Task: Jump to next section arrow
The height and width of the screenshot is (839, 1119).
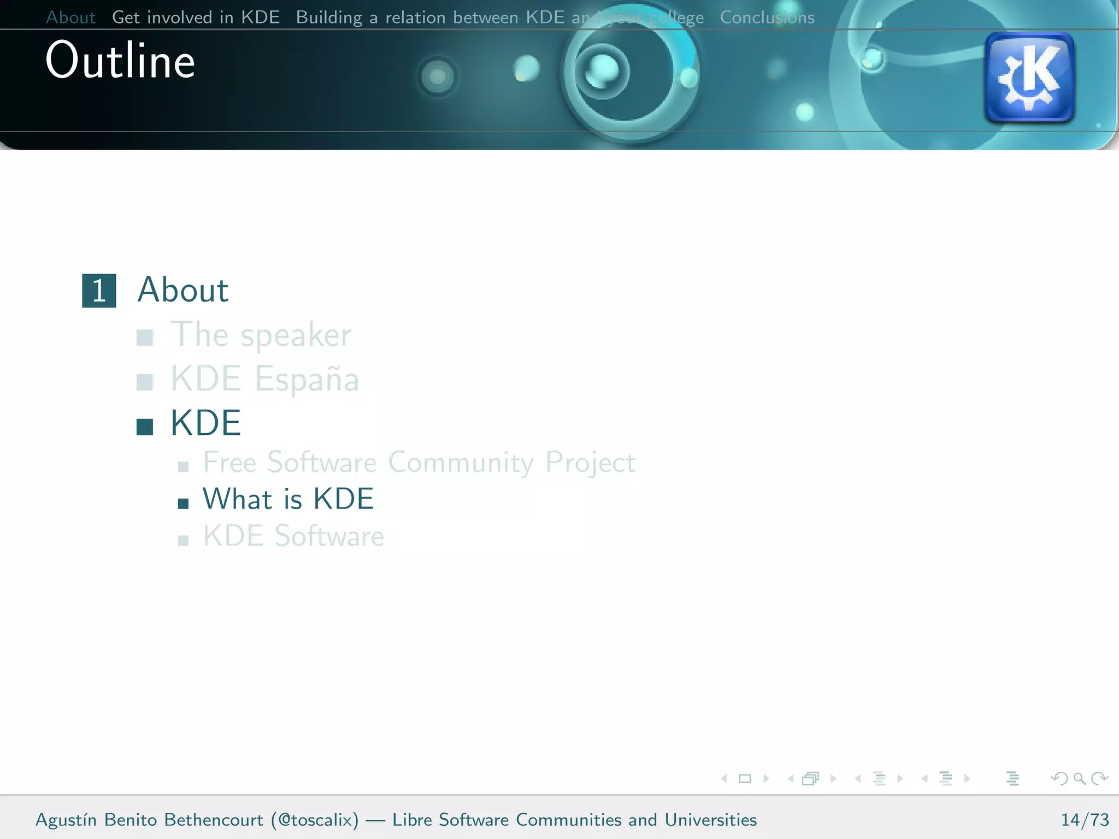Action: (x=968, y=778)
